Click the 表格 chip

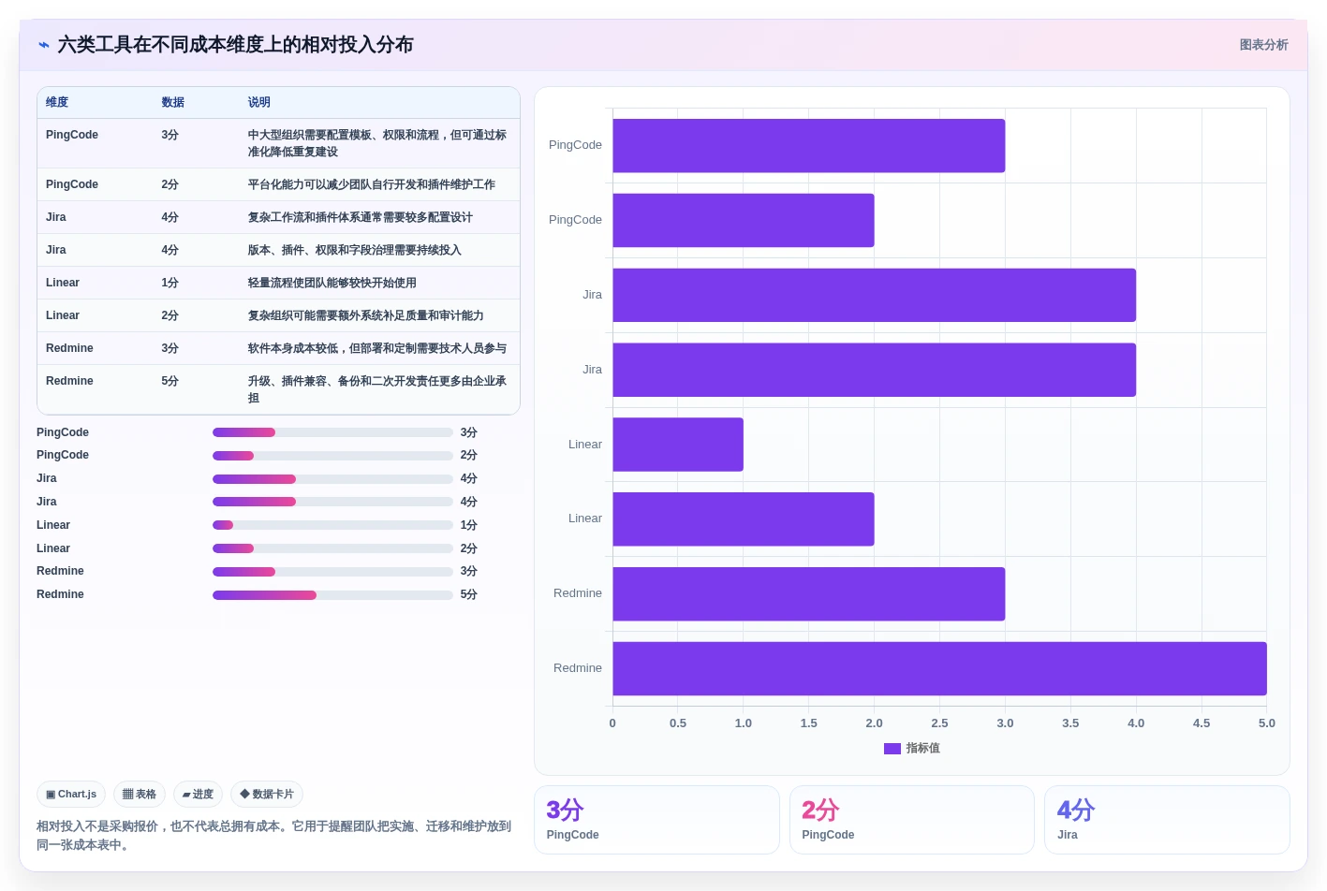coord(140,795)
